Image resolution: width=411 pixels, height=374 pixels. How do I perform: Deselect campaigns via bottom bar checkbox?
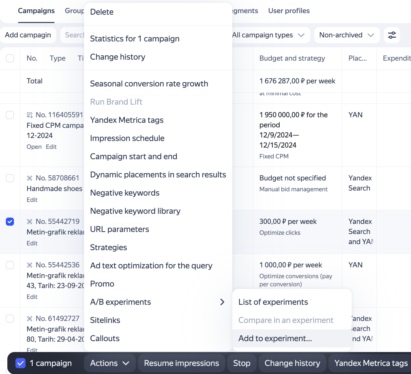coord(20,363)
